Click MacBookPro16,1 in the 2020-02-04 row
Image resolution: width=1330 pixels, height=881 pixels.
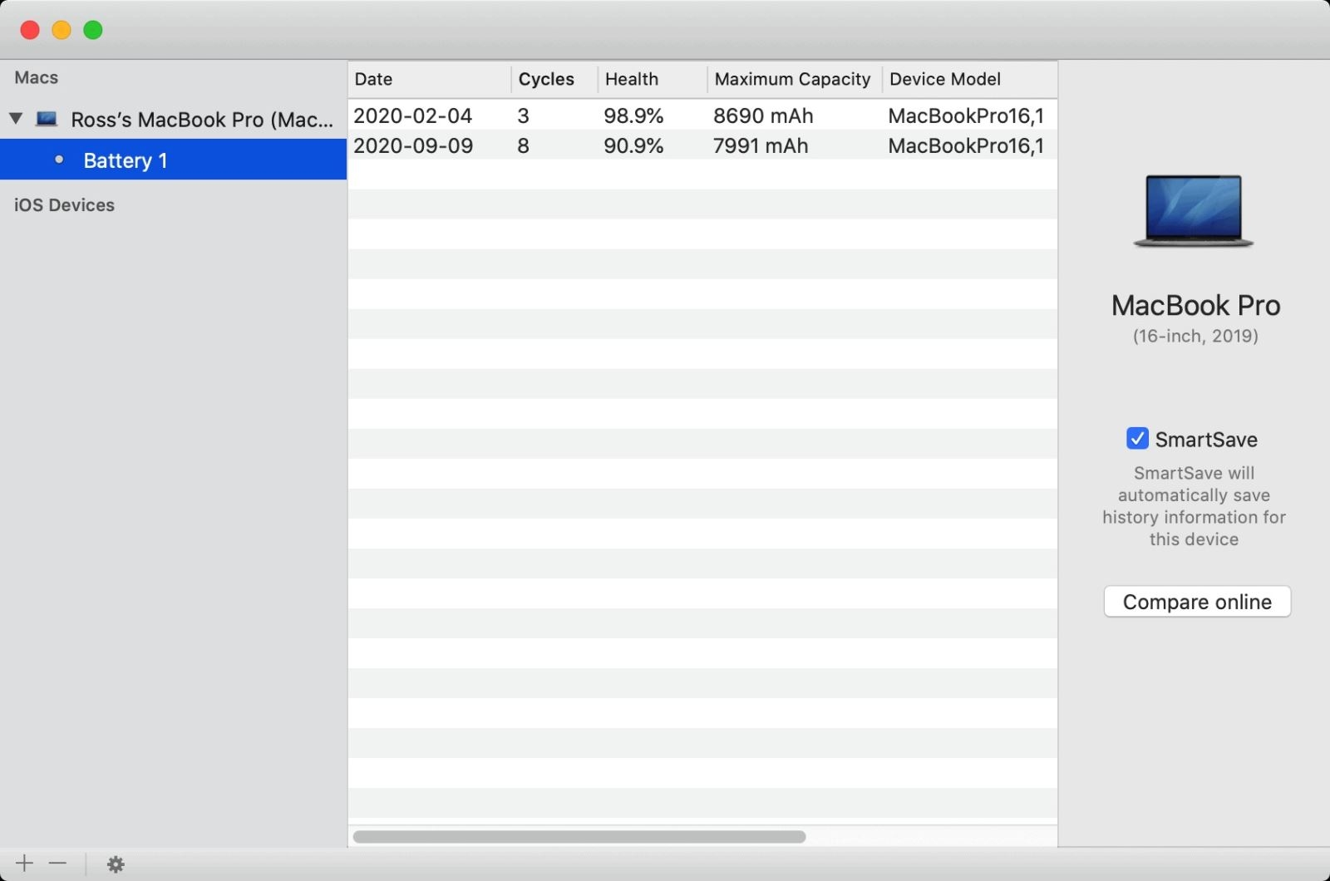(x=966, y=116)
